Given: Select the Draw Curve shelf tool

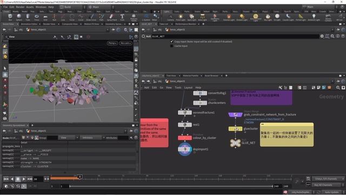Looking at the screenshot, I should click(91, 17).
